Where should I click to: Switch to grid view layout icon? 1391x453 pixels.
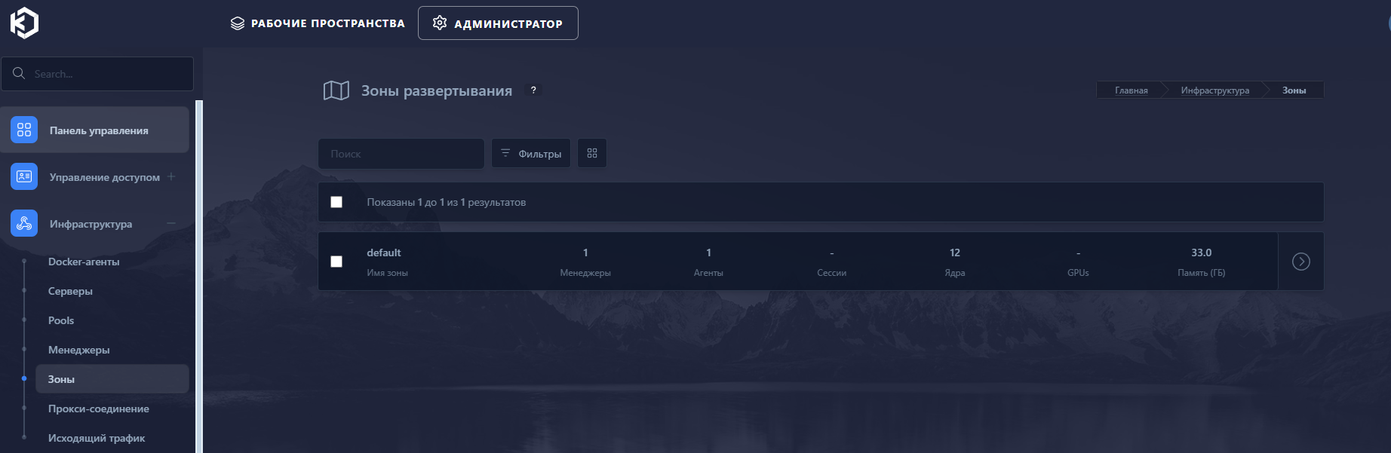click(592, 153)
